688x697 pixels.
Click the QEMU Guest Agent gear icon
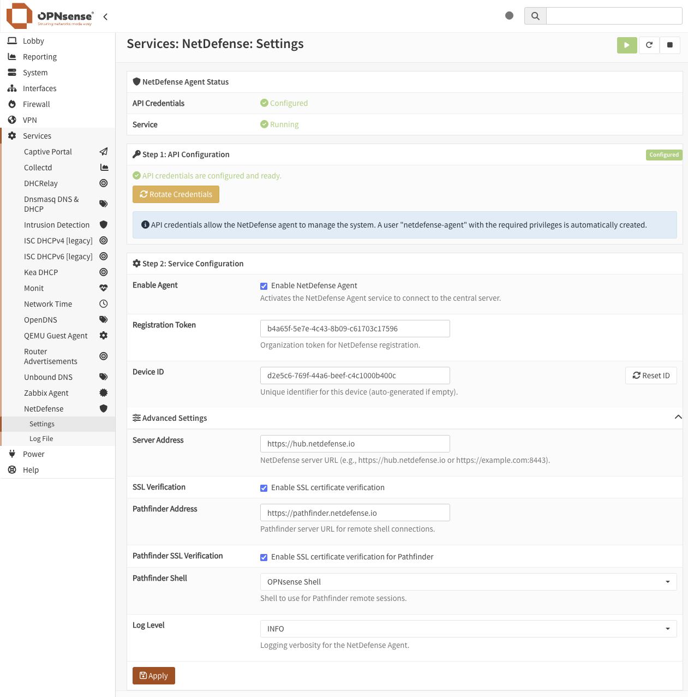(x=104, y=335)
